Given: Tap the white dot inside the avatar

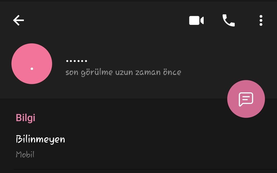Looking at the screenshot, I should point(32,69).
